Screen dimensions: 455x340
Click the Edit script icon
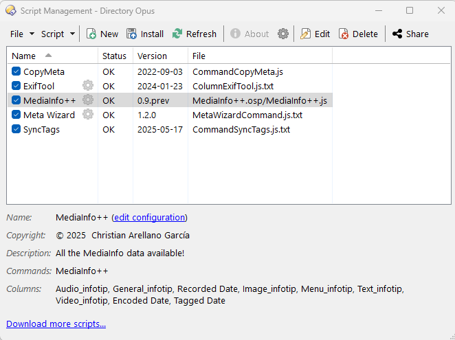click(x=306, y=34)
